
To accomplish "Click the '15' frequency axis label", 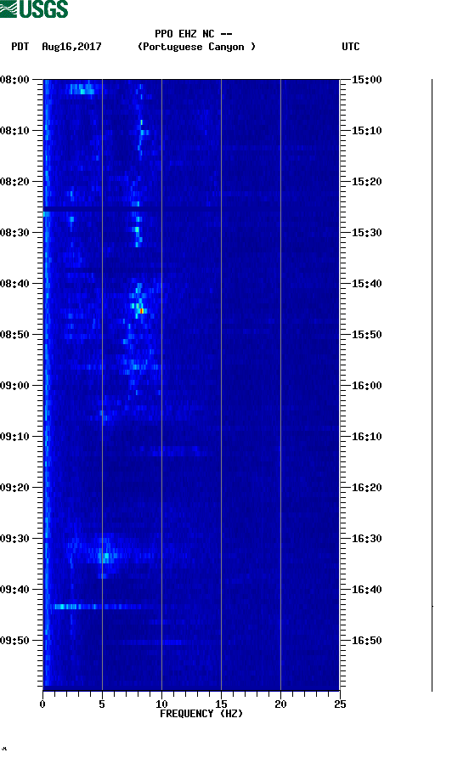I will (x=221, y=704).
